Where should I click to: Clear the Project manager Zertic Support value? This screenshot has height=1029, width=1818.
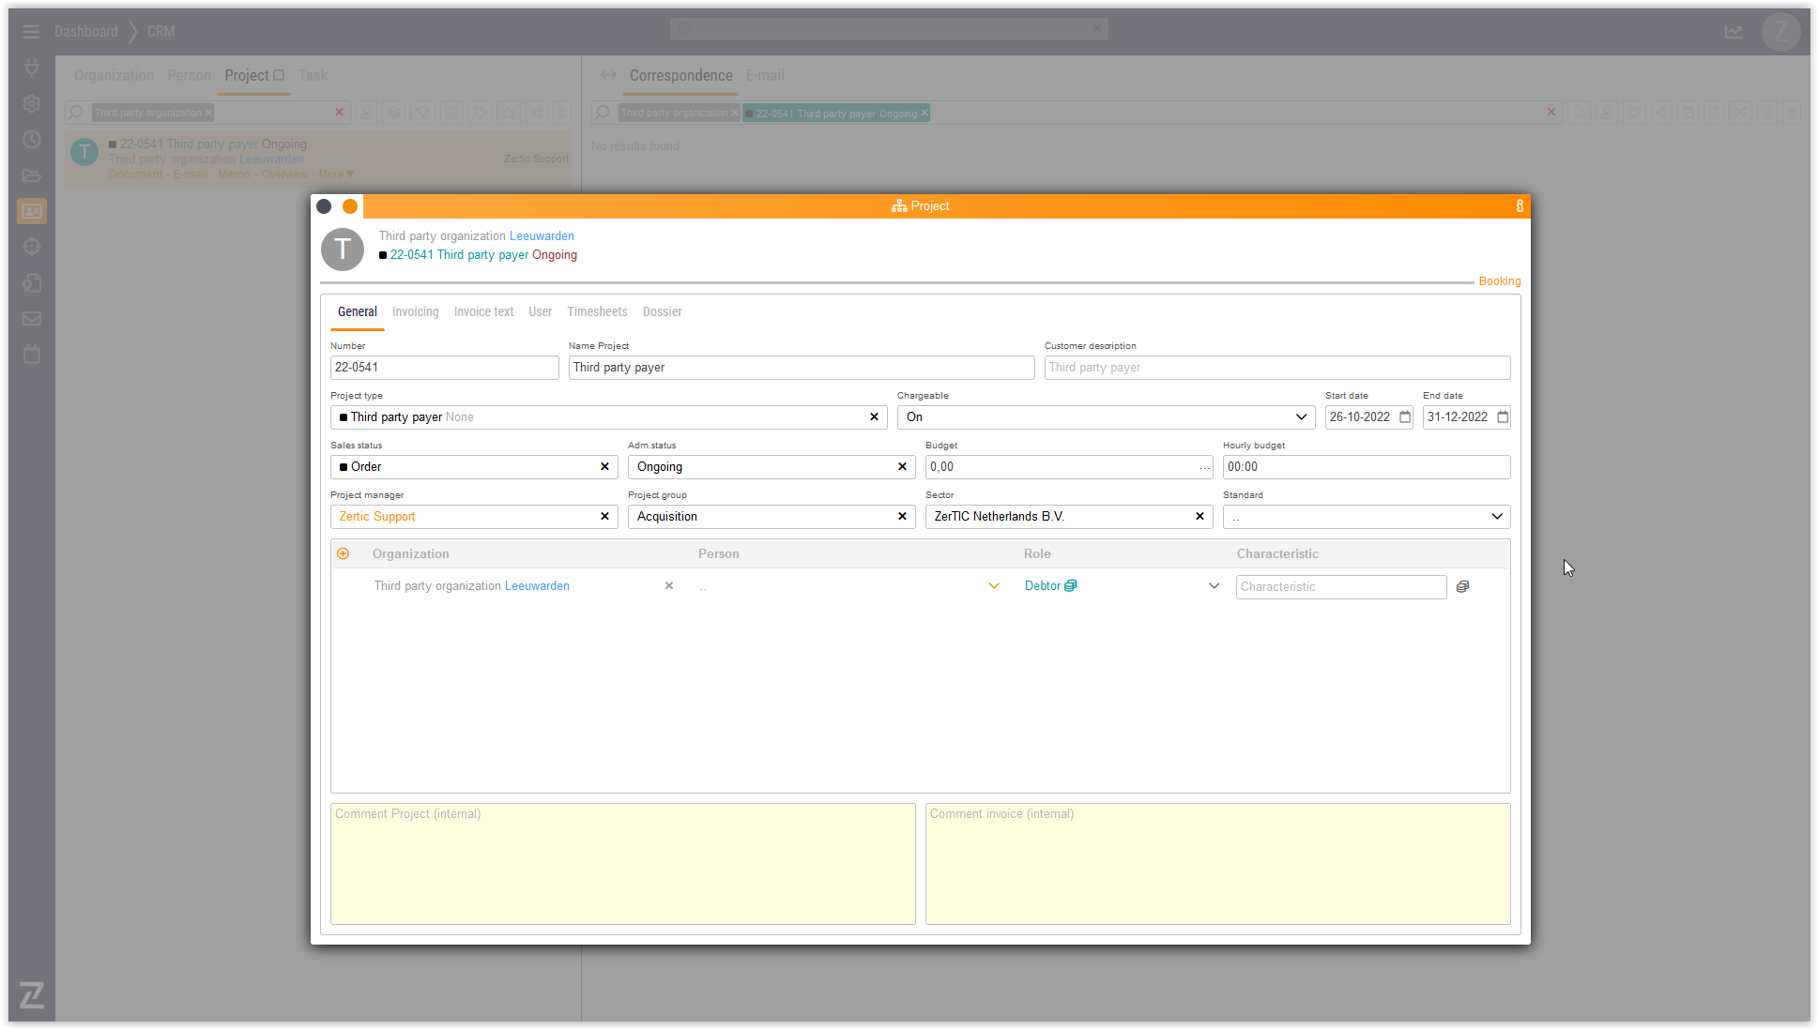[604, 517]
